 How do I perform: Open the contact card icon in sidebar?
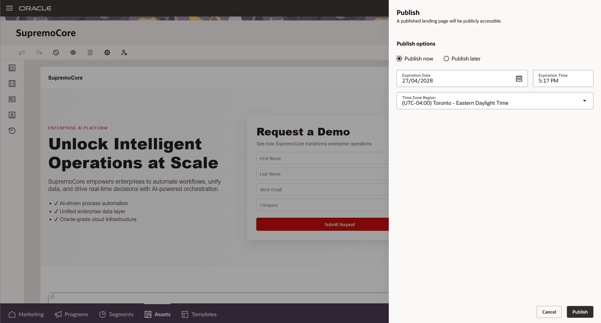pos(12,115)
